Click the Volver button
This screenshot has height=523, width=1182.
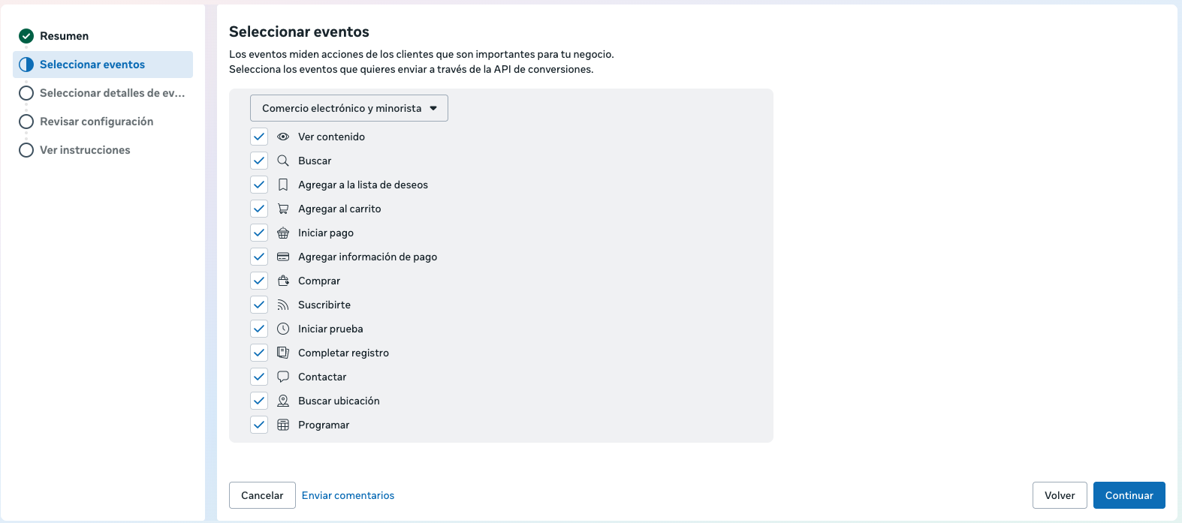point(1060,495)
